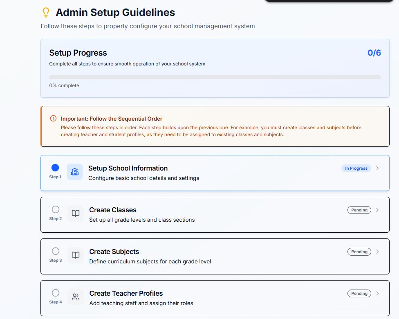Click the 0% complete label
399x319 pixels.
64,85
